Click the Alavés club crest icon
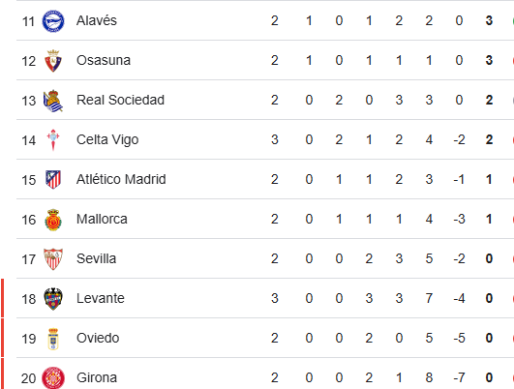The width and height of the screenshot is (514, 389). (x=53, y=21)
